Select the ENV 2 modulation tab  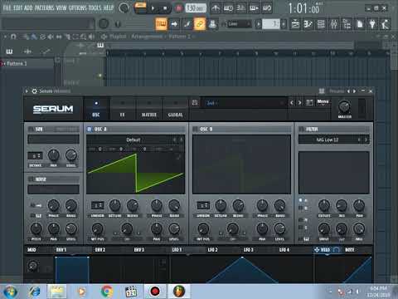pyautogui.click(x=100, y=250)
